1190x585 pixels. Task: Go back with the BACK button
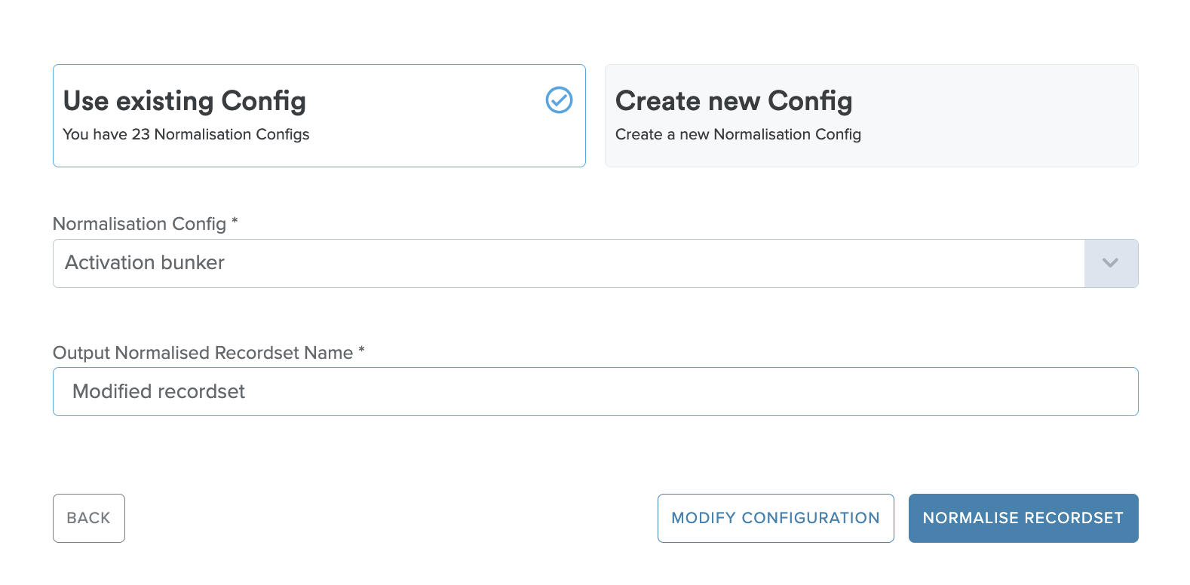[89, 518]
